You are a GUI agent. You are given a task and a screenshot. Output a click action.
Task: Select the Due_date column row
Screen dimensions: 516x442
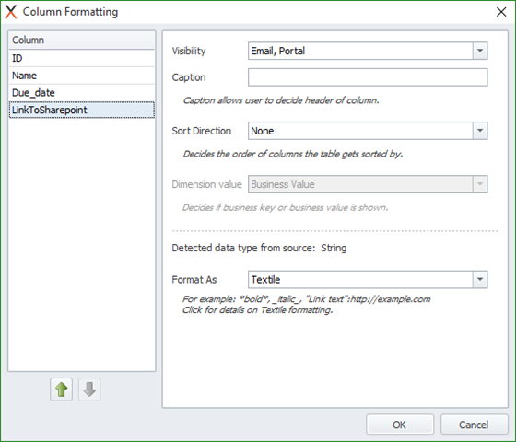[82, 93]
